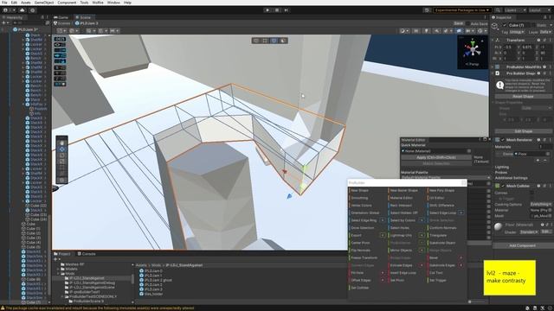
Task: Click the Reset Shape button
Action: pos(523,96)
